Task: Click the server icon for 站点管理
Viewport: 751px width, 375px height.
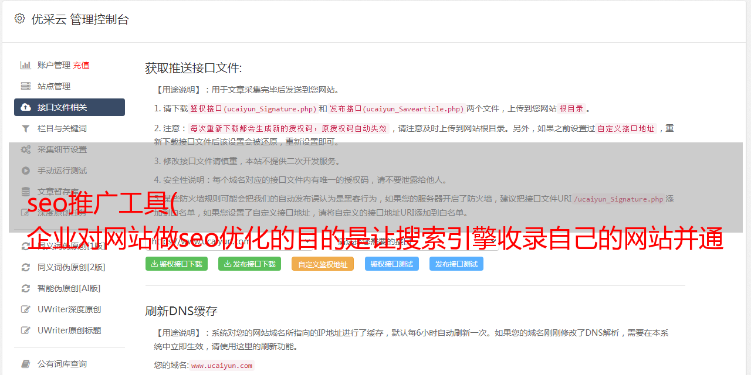Action: [26, 86]
